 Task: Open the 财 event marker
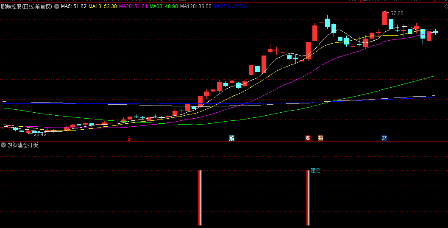pyautogui.click(x=384, y=138)
